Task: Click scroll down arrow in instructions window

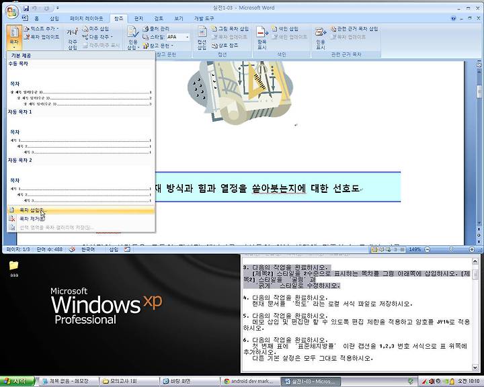Action: click(x=475, y=368)
